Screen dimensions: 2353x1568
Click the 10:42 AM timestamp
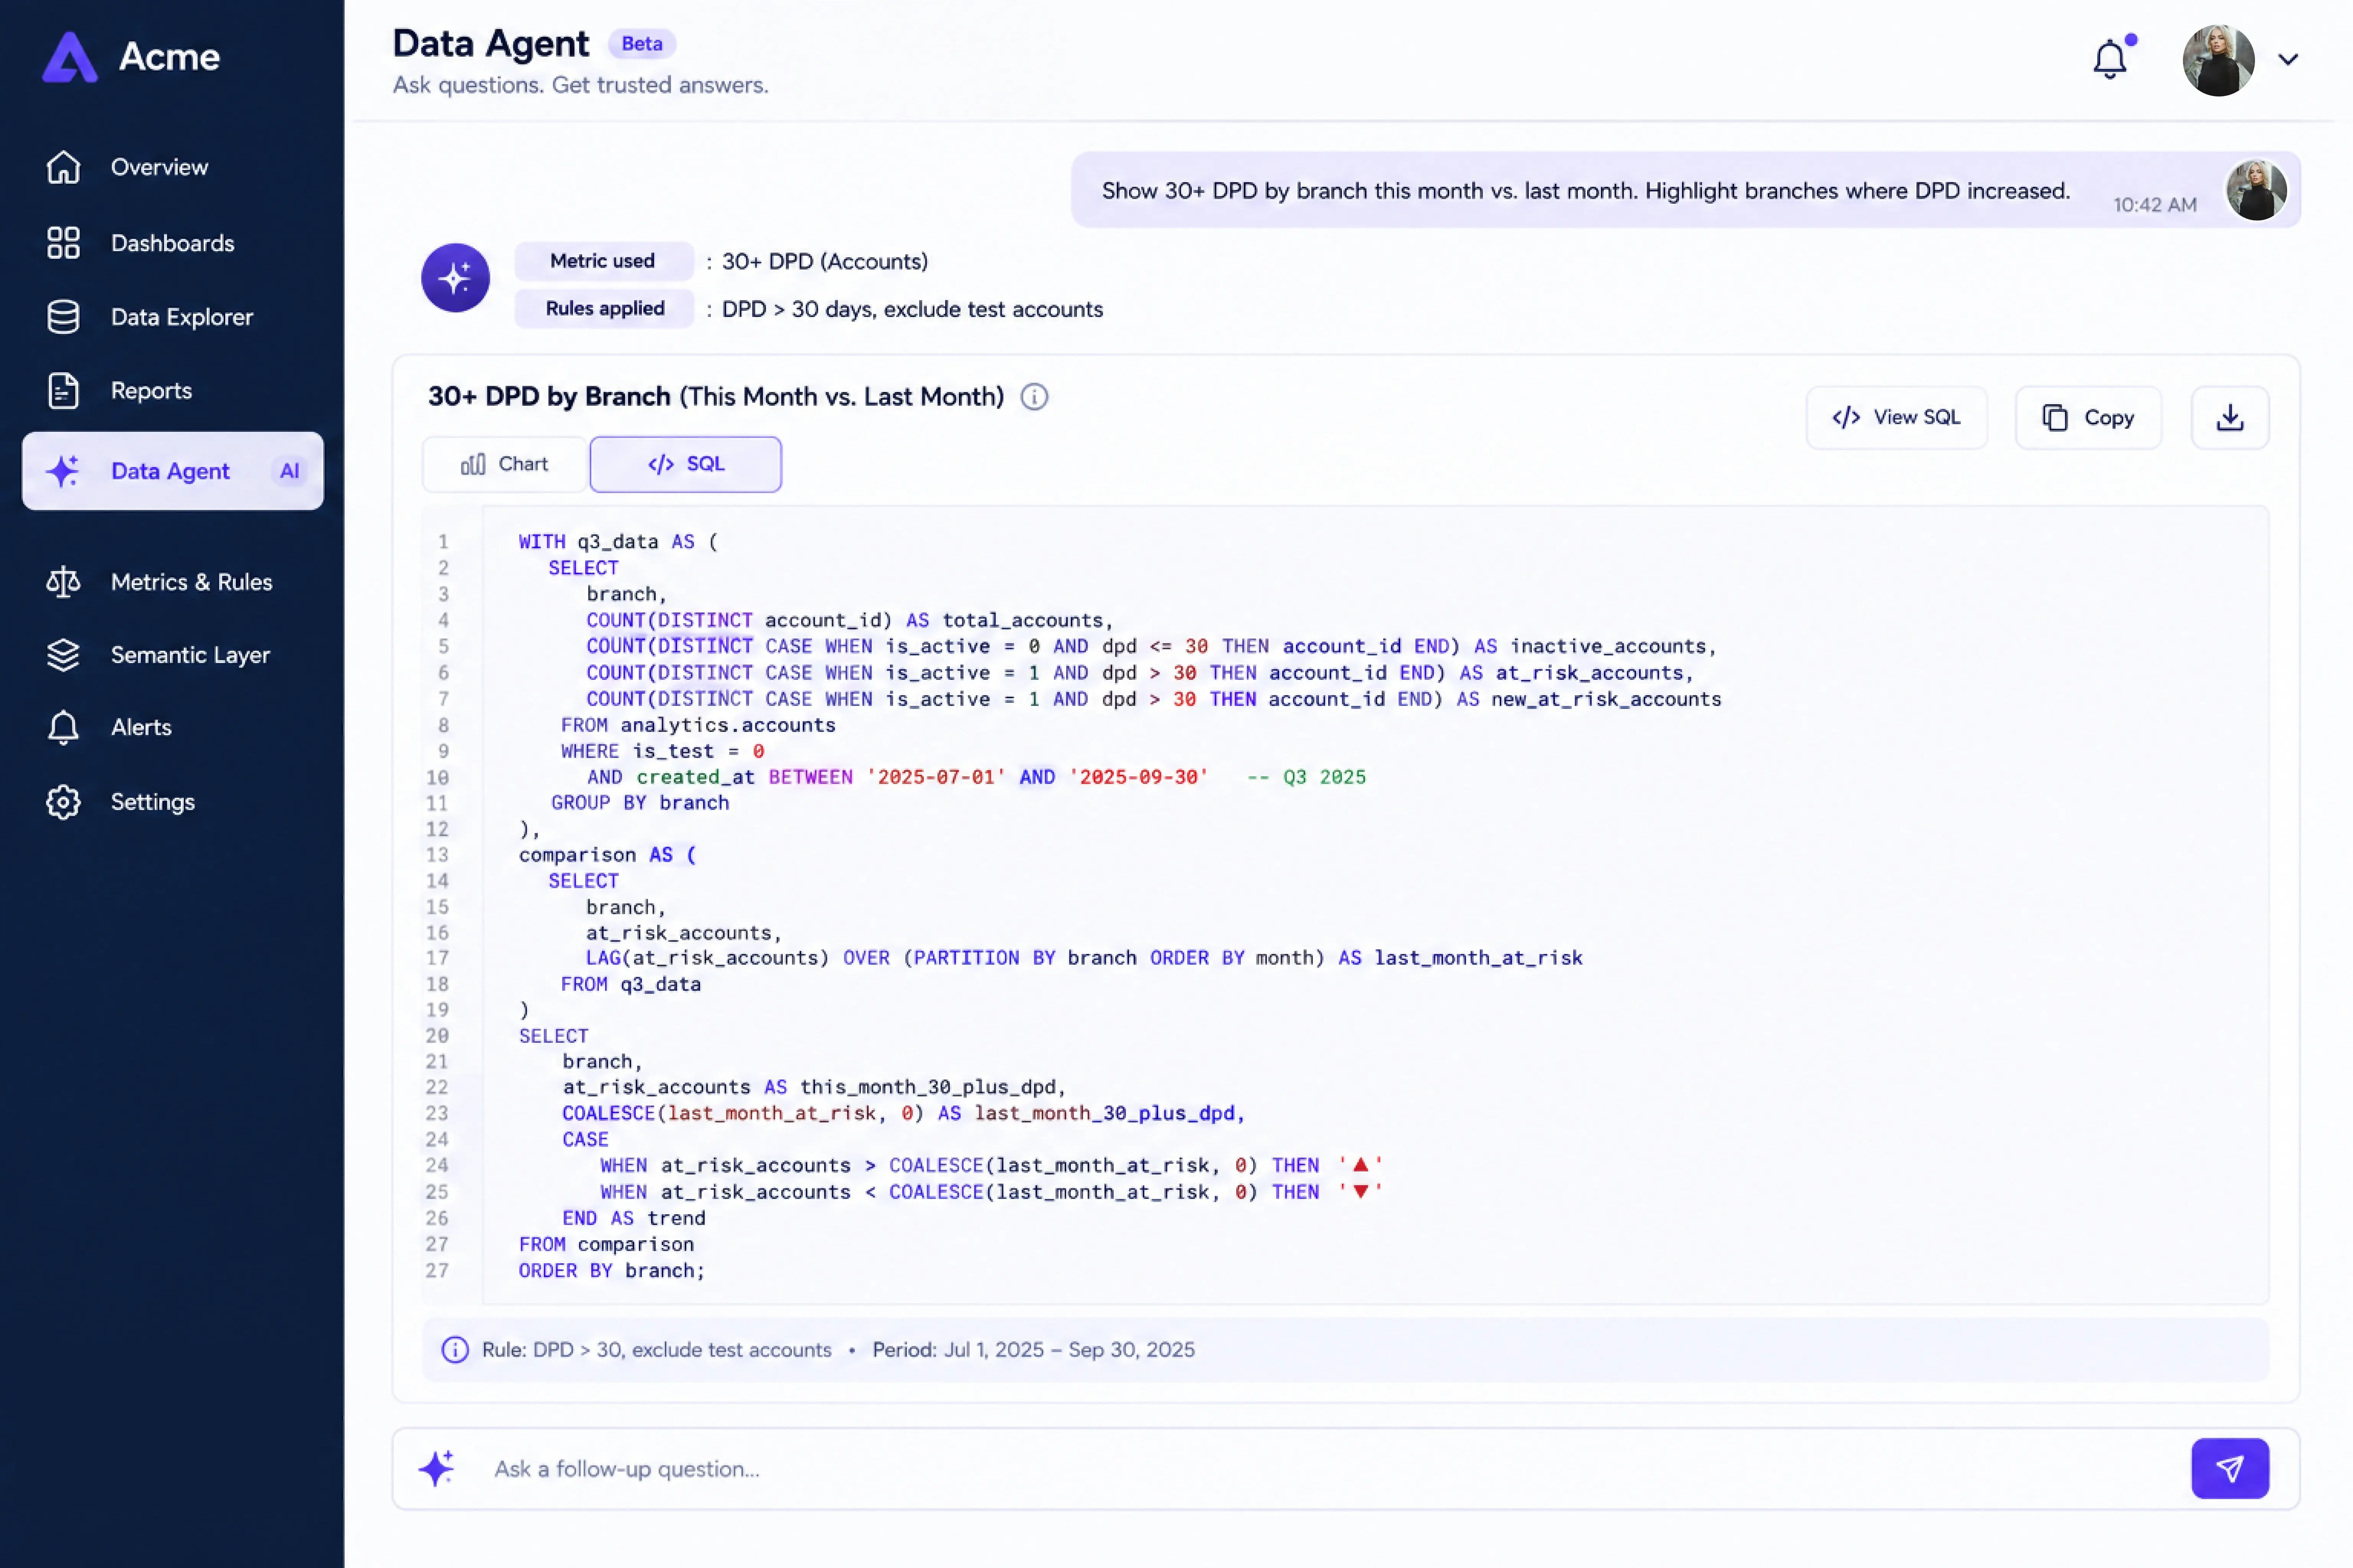click(2155, 205)
